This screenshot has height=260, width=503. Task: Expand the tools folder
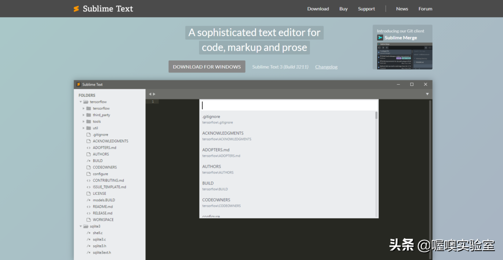pos(84,121)
